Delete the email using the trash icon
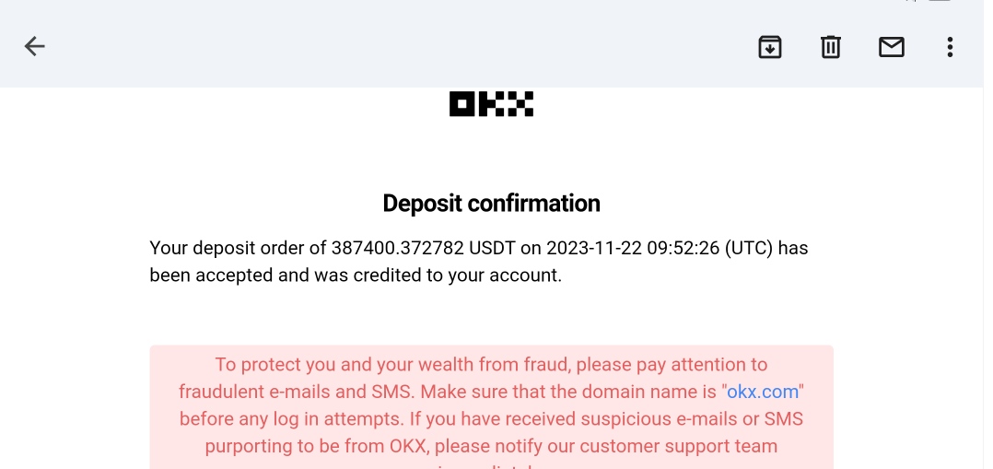This screenshot has height=469, width=993. coord(830,47)
